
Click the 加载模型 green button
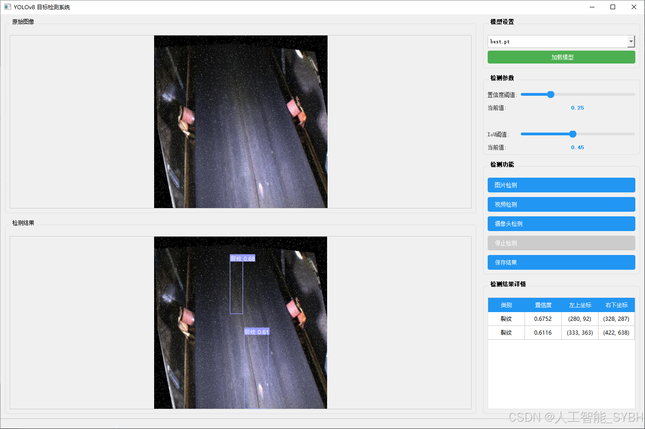click(561, 57)
